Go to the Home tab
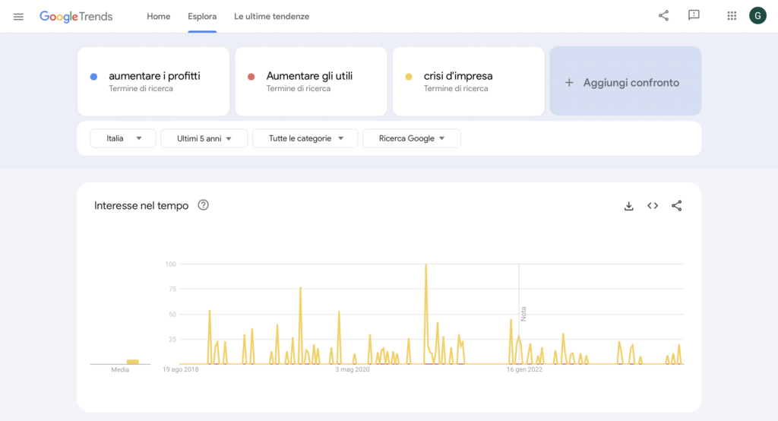Viewport: 778px width, 421px height. point(158,16)
